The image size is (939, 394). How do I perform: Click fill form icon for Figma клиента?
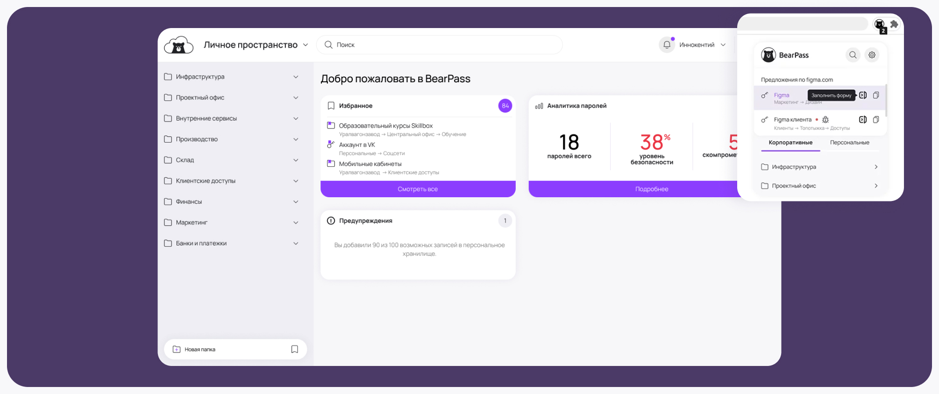click(863, 120)
